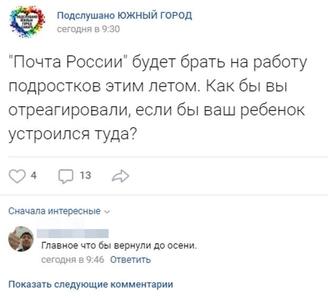Share the post using the arrow icon
This screenshot has height=298, width=328.
click(x=120, y=176)
